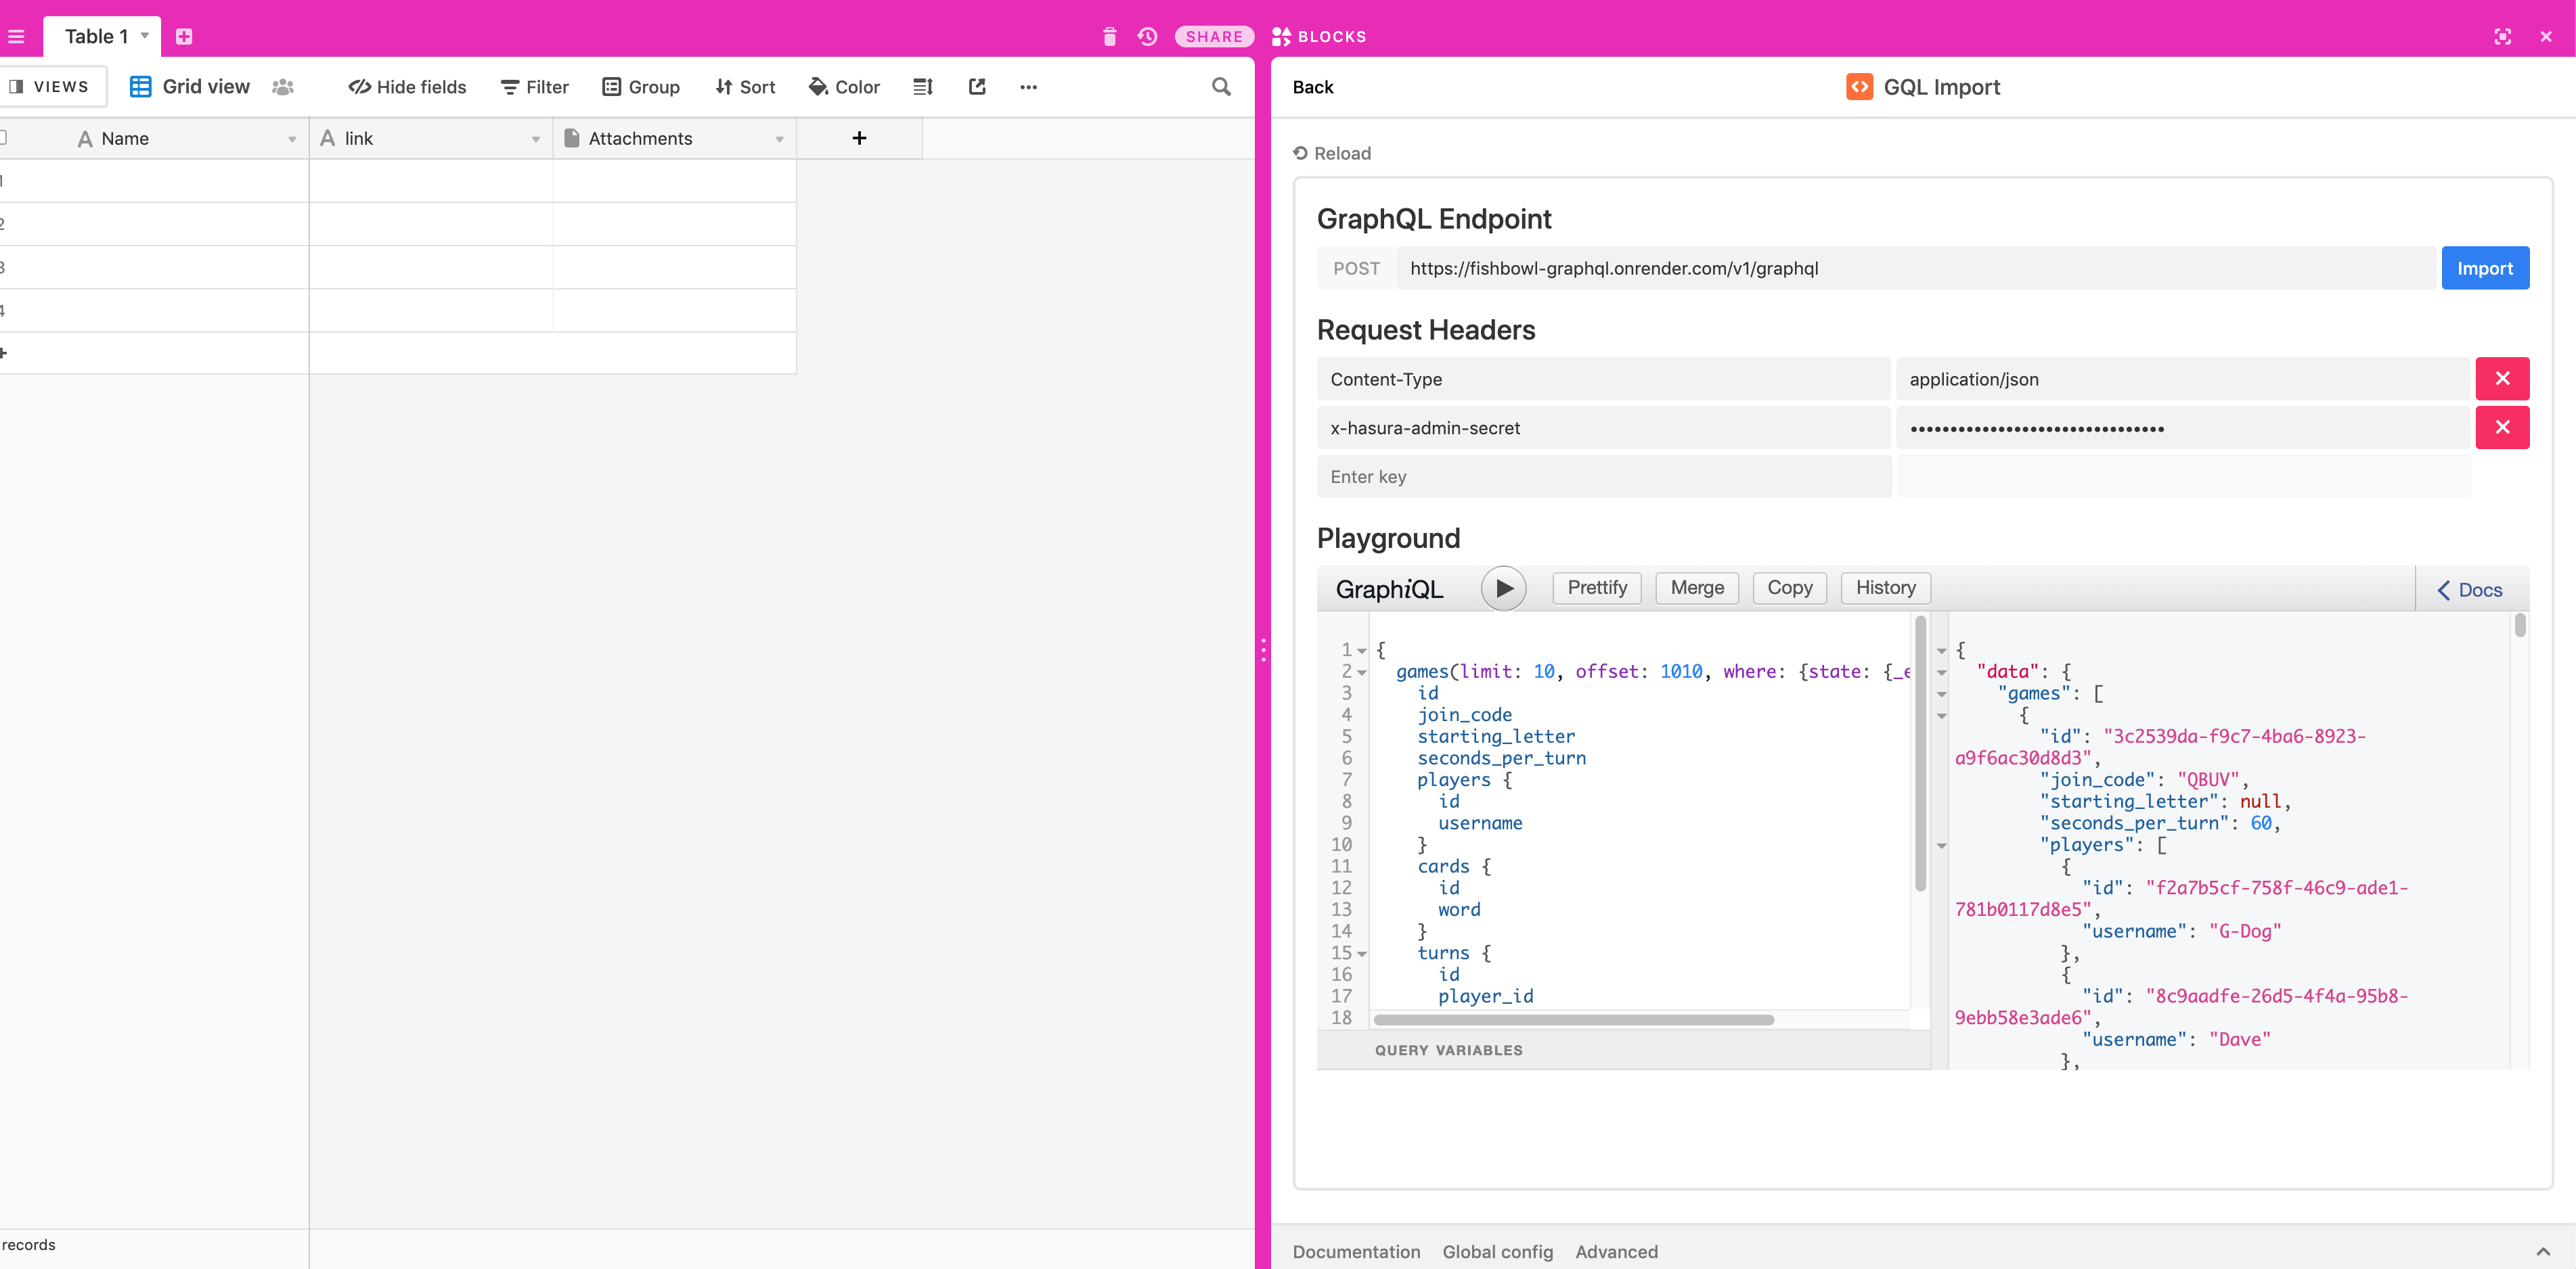Click the Prettify button

click(1597, 588)
